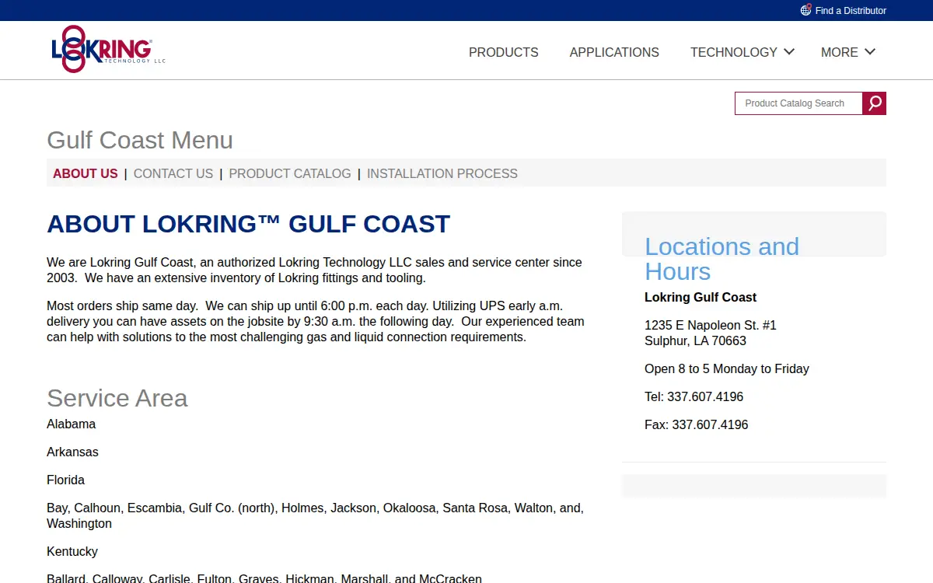This screenshot has height=583, width=933.
Task: Open the Product Catalog link
Action: pos(290,174)
